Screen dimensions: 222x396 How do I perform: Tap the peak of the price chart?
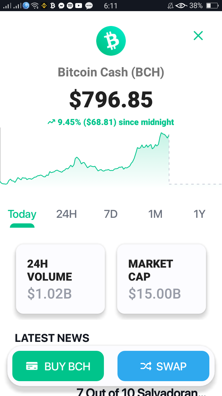coord(161,133)
